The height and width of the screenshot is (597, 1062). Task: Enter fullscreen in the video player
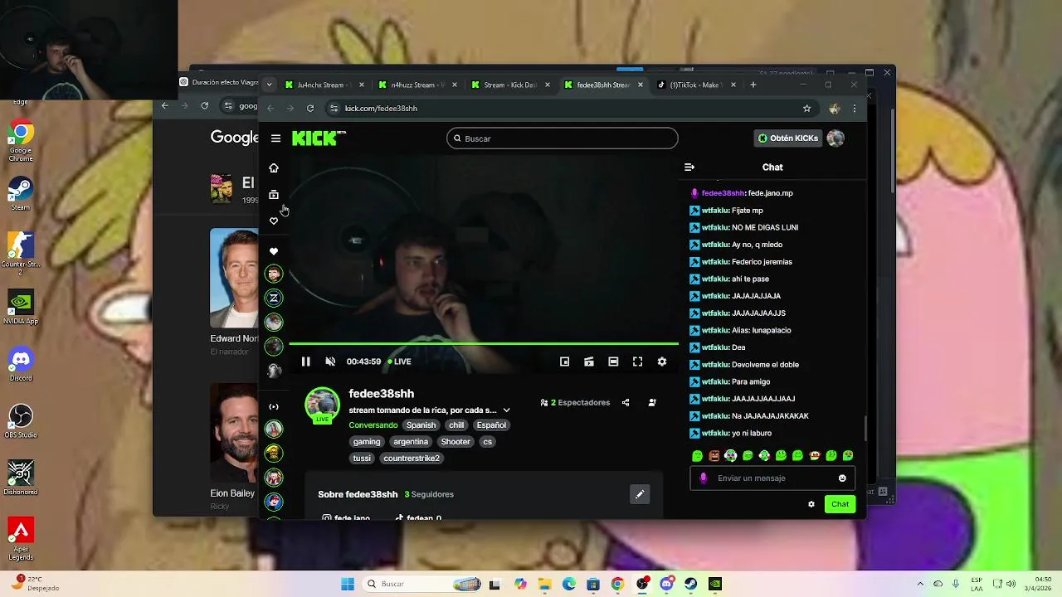tap(637, 362)
